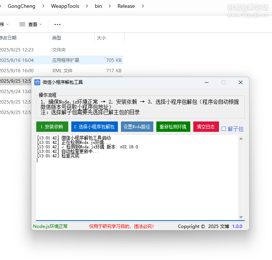272x260 pixels.
Task: Click the WeChat unpacker app title icon
Action: coord(37,82)
